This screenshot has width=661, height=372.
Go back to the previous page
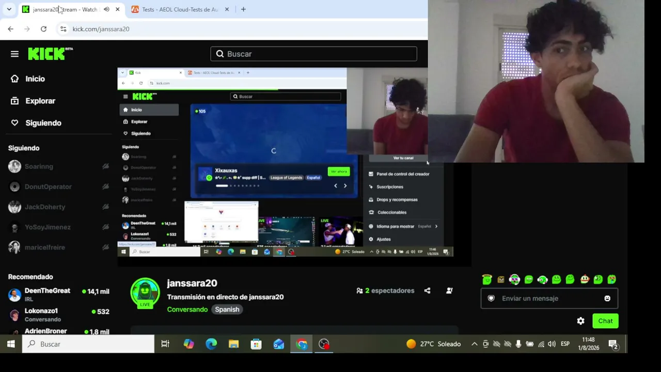click(10, 29)
